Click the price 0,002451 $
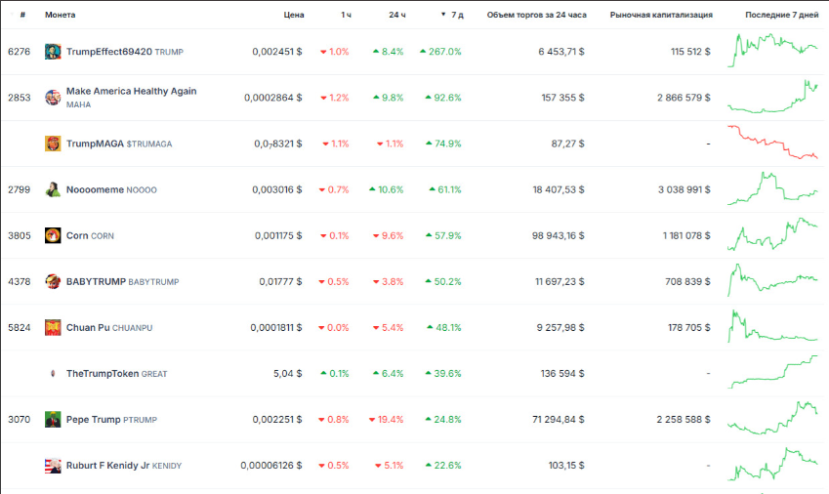The height and width of the screenshot is (494, 829). (277, 52)
